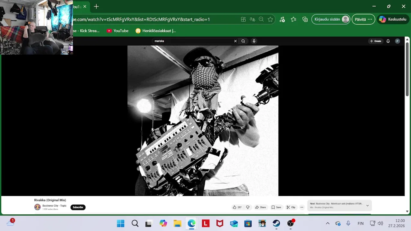This screenshot has height=231, width=411.
Task: Click the browser address bar URL
Action: (x=141, y=19)
